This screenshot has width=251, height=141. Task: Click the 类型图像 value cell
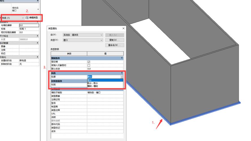tap(105, 96)
